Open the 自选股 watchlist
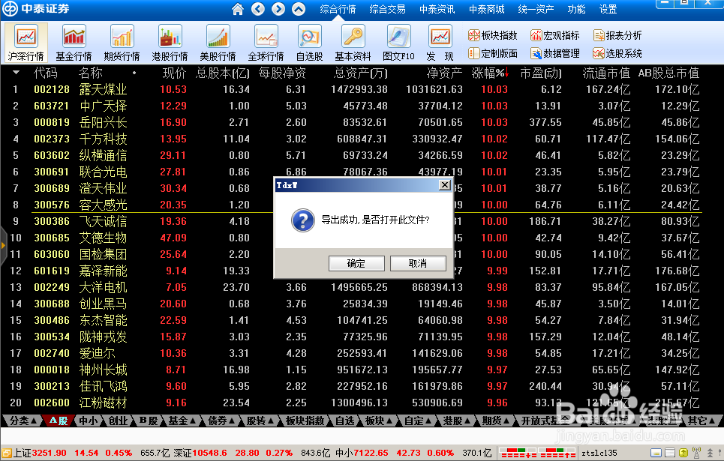 tap(309, 43)
